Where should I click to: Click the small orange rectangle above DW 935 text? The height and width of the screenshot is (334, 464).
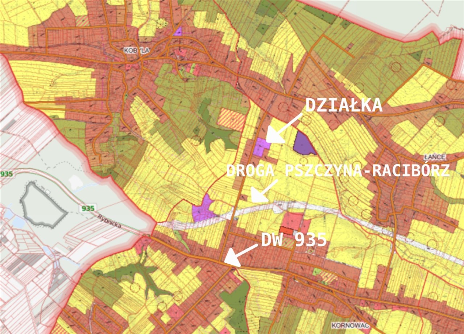(286, 230)
